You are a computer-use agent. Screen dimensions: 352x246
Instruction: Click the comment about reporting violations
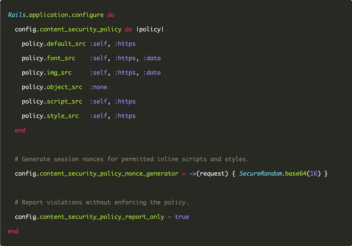tap(102, 202)
